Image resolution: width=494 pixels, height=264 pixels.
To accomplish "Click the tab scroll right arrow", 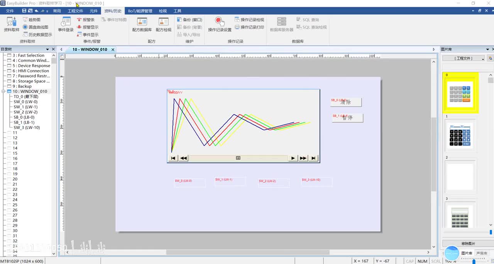I will (434, 49).
